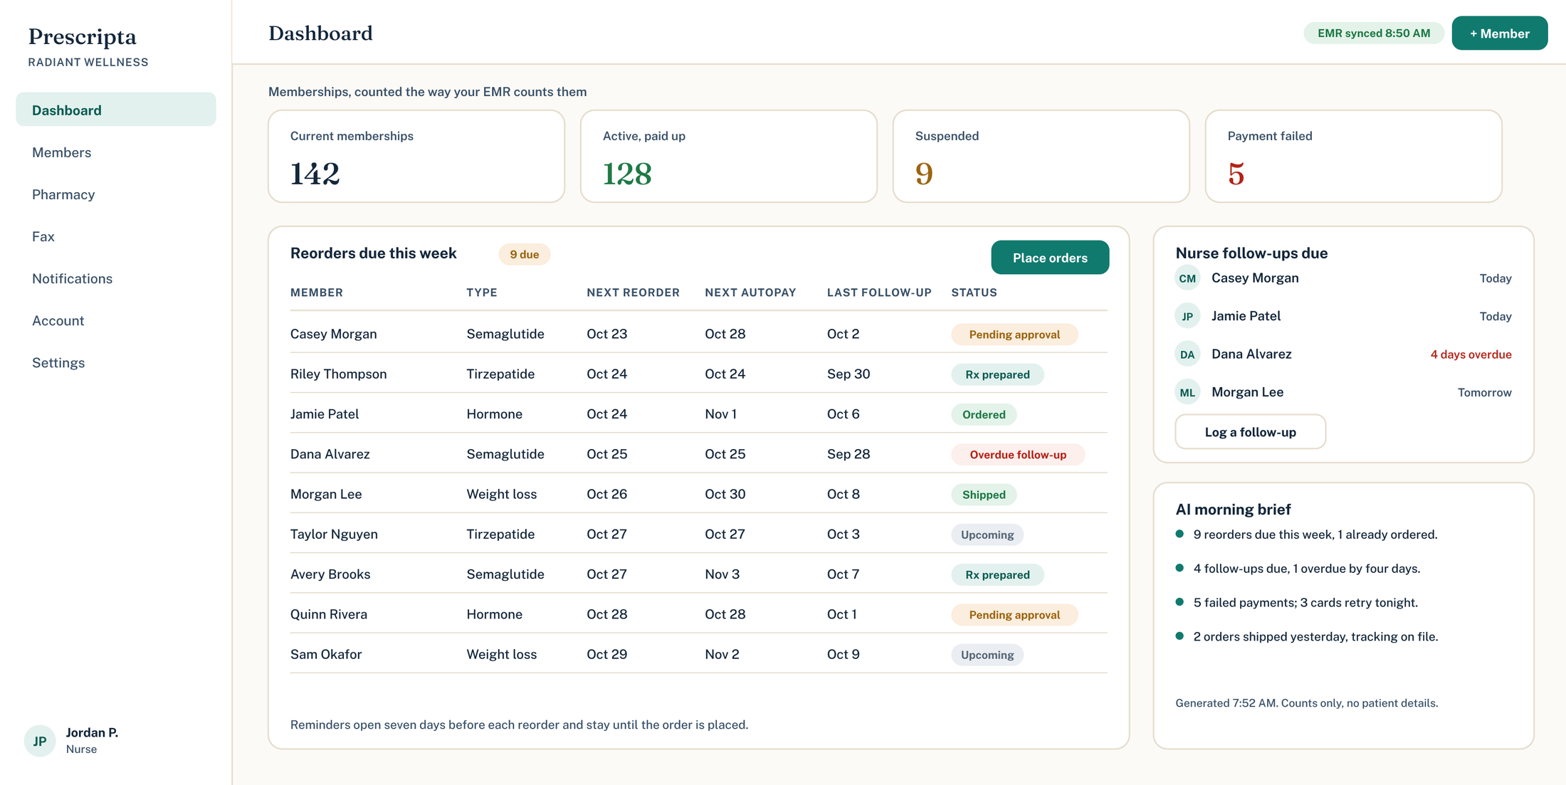Click Taylor Nguyen's Upcoming status
This screenshot has height=785, width=1566.
coord(987,534)
